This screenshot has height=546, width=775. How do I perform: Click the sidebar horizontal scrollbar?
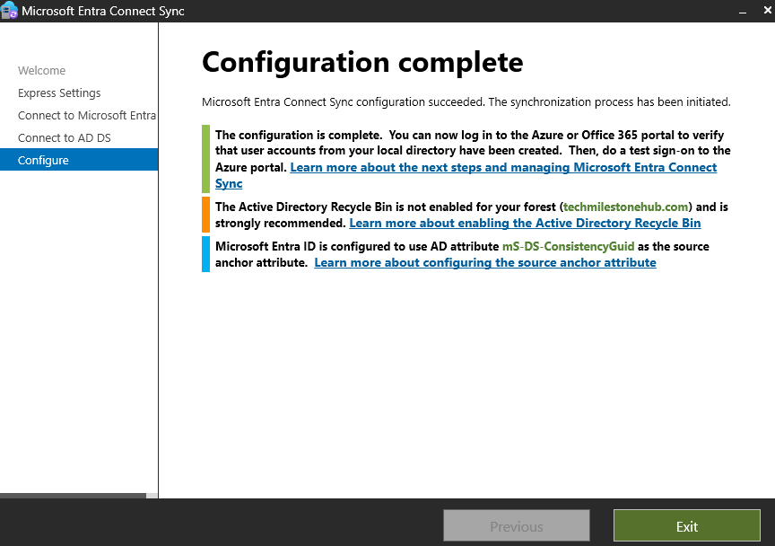(x=74, y=496)
